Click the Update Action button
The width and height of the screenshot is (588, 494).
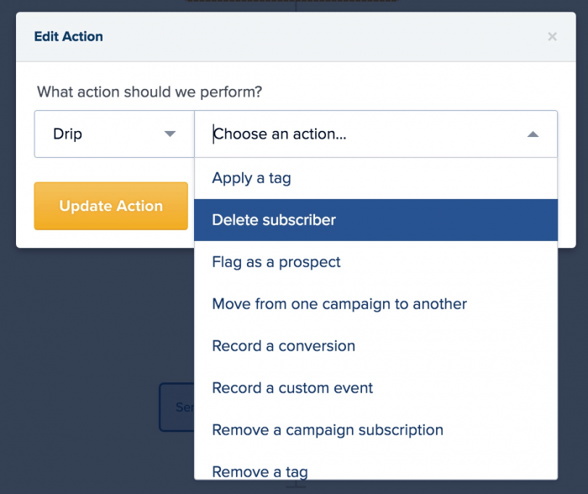pos(111,206)
